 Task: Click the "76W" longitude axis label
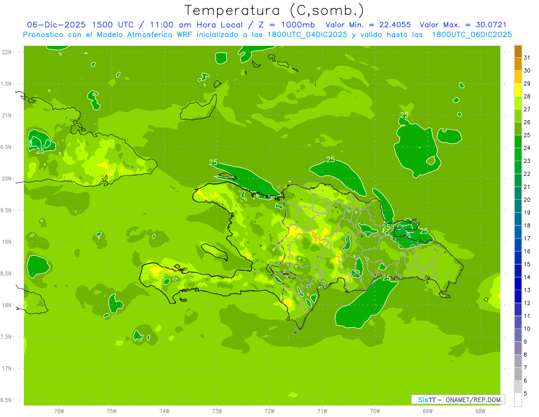click(59, 411)
